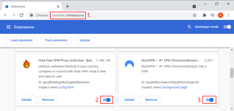Click the chrome://extensions address bar
Viewport: 234px width, 111px height.
113,15
